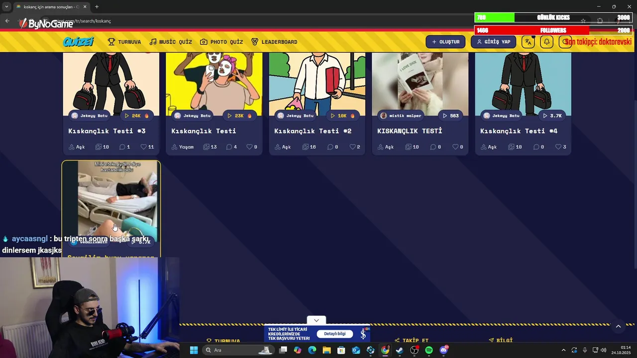
Task: Open the Kıskançlık Testi #3 thumbnail
Action: [111, 85]
